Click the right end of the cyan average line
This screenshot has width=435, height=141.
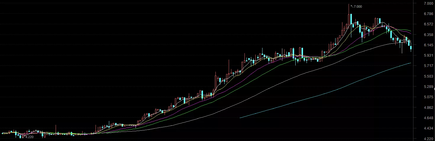pos(410,63)
